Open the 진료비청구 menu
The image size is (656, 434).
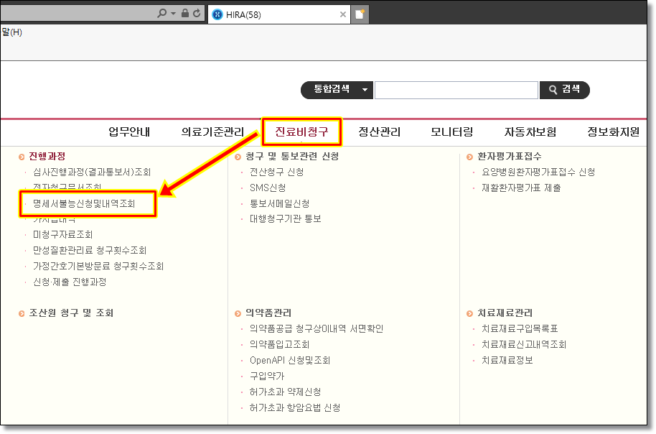pos(301,131)
